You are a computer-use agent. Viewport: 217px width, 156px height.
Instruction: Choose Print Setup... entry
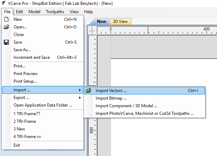tap(43, 81)
